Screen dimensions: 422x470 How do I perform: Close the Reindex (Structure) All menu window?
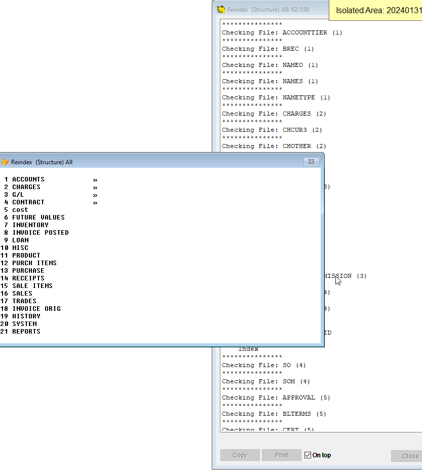coord(311,162)
